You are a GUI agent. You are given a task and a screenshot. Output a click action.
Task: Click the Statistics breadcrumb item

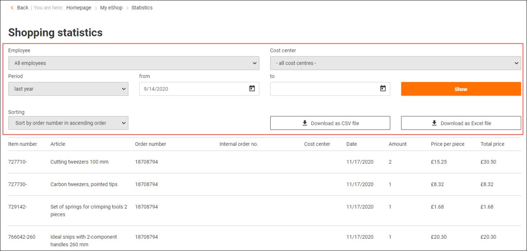point(142,8)
